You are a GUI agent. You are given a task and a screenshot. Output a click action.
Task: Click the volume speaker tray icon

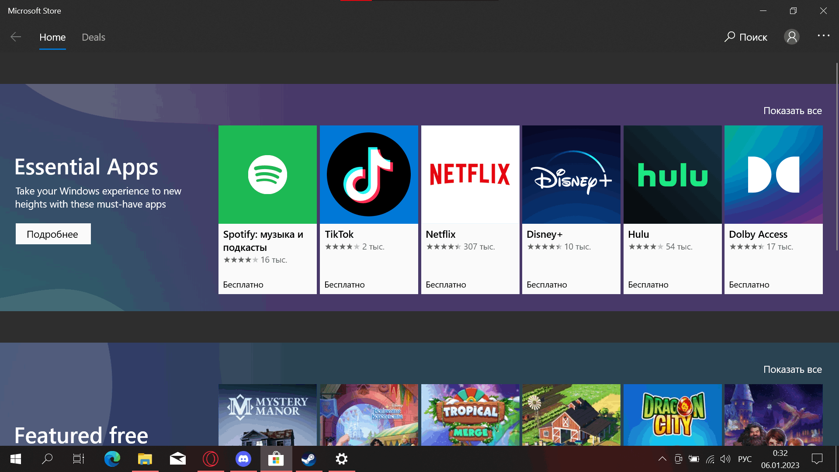(x=725, y=459)
